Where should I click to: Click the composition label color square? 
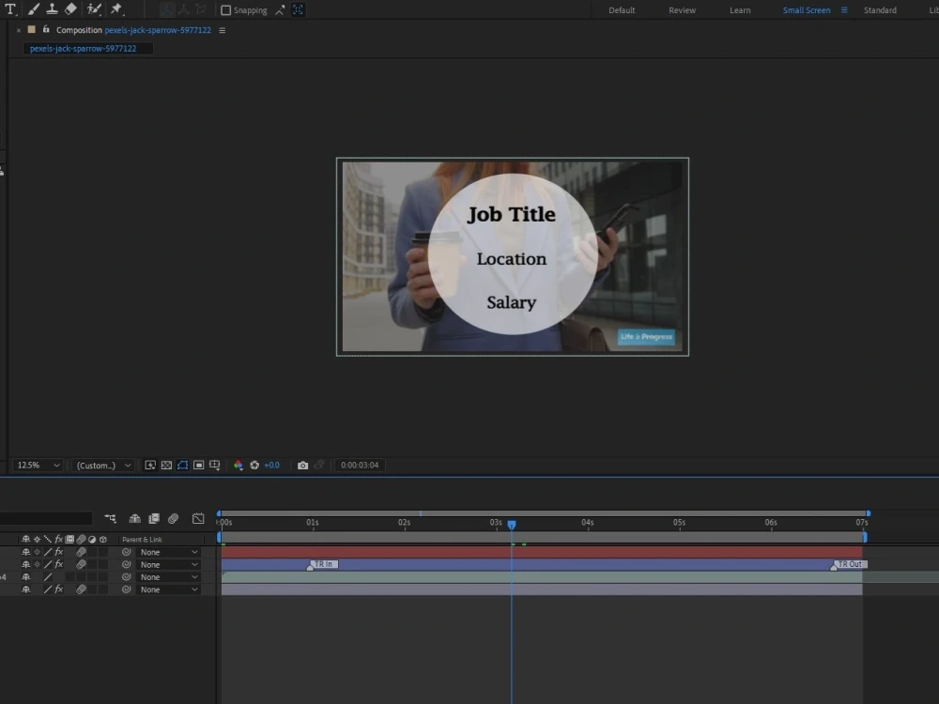pos(32,29)
